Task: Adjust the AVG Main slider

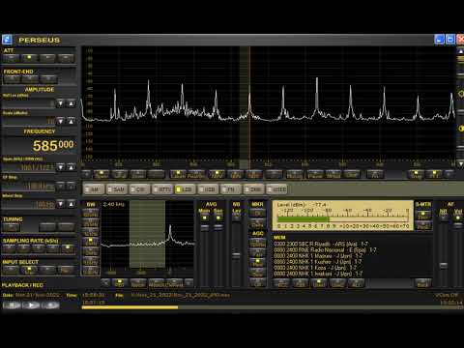Action: [x=204, y=227]
